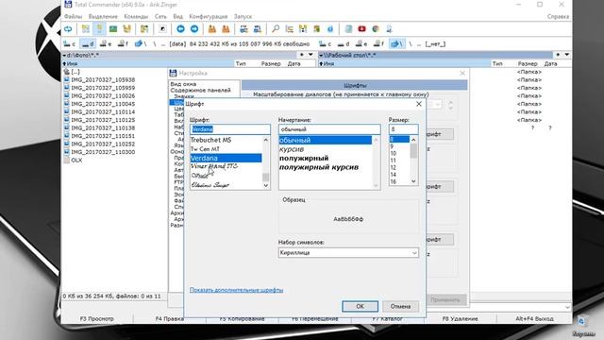Open the Сеть menu
604x340 pixels.
[x=160, y=17]
